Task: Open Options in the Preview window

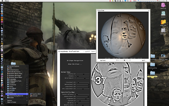Action: coord(103,60)
